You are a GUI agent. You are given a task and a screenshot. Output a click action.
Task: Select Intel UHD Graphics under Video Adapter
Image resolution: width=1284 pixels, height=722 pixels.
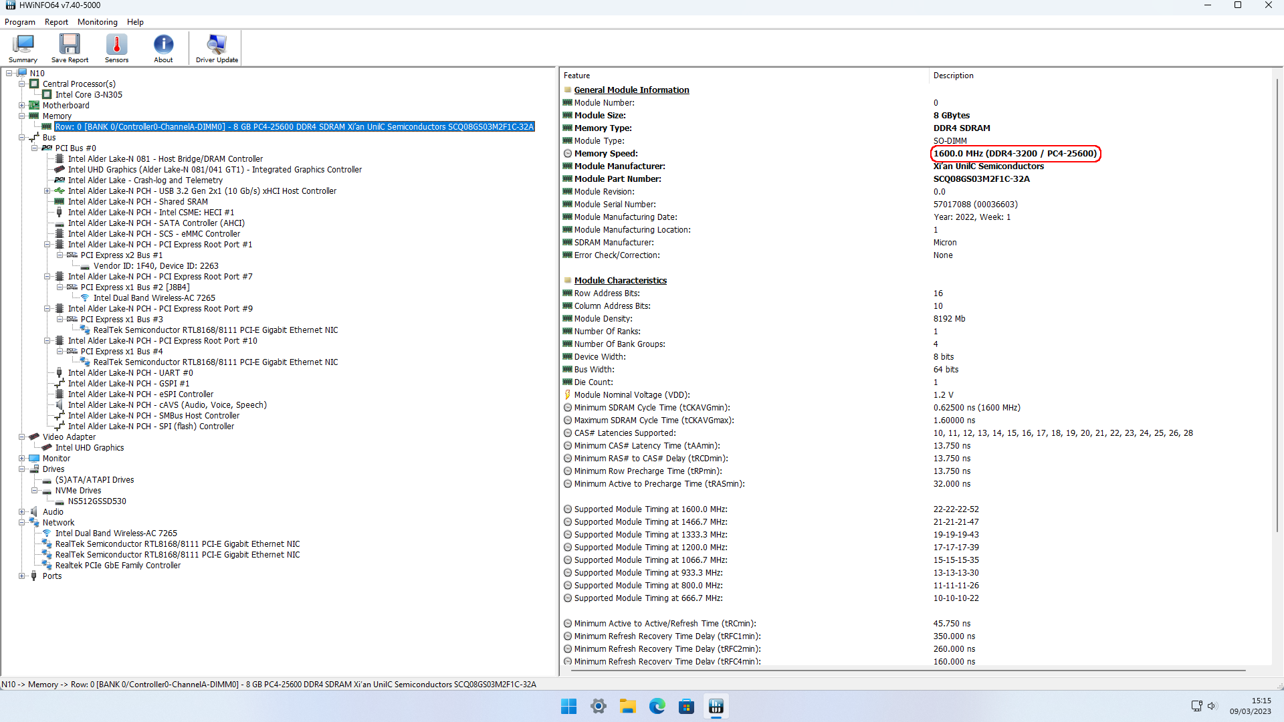(x=90, y=448)
